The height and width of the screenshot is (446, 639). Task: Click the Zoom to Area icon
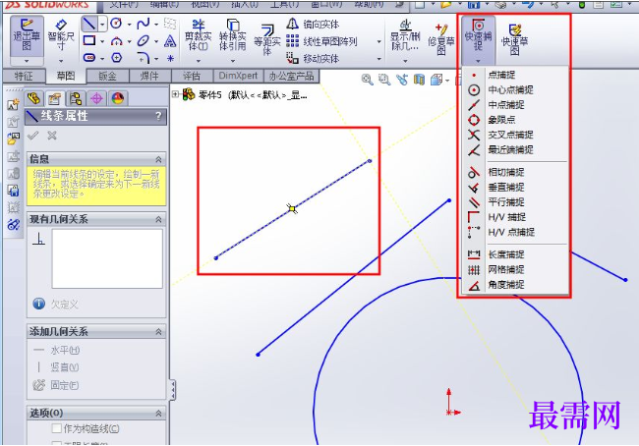(x=384, y=80)
